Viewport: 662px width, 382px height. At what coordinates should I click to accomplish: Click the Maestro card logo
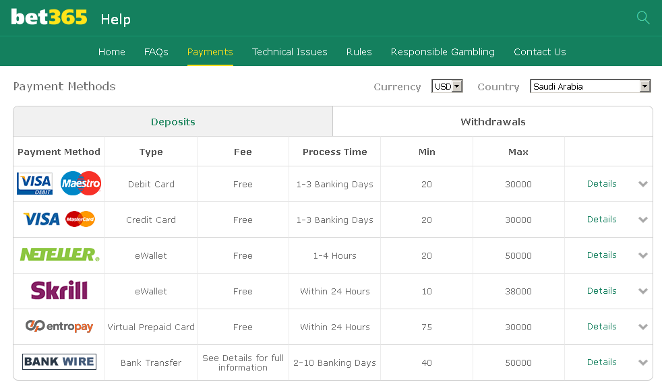click(81, 183)
